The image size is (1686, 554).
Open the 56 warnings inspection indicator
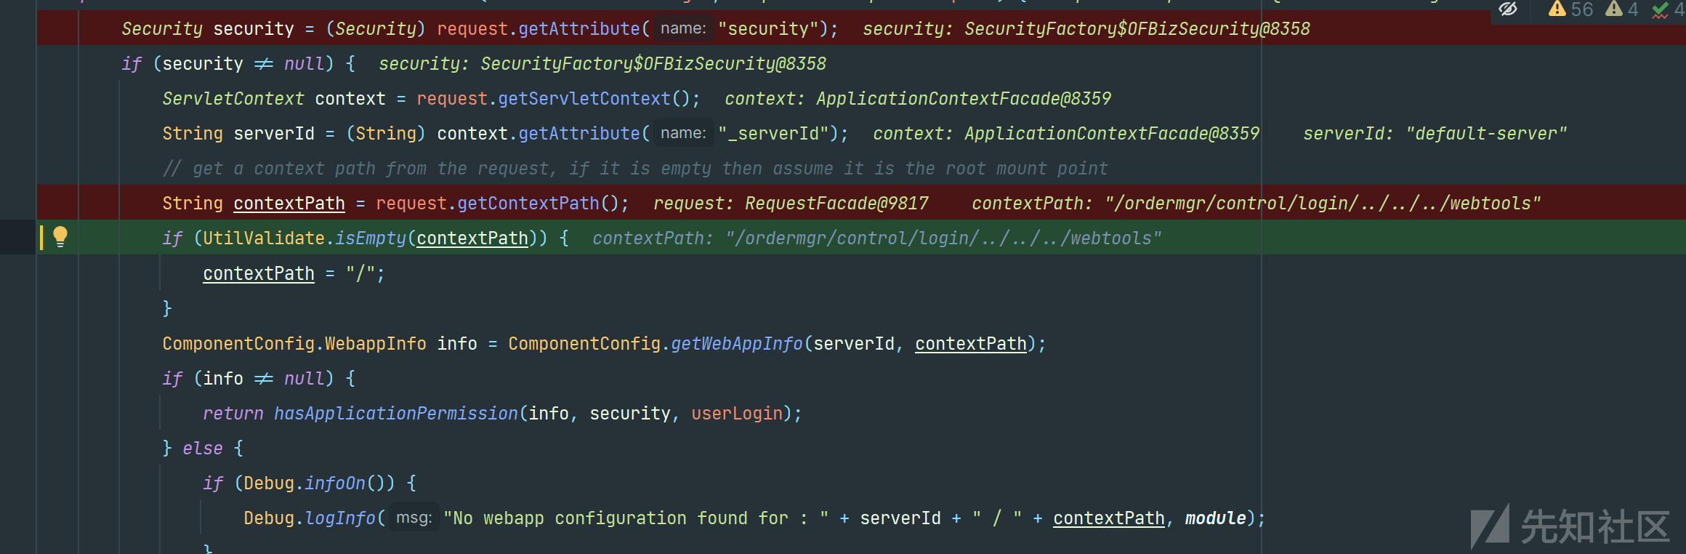pos(1570,9)
